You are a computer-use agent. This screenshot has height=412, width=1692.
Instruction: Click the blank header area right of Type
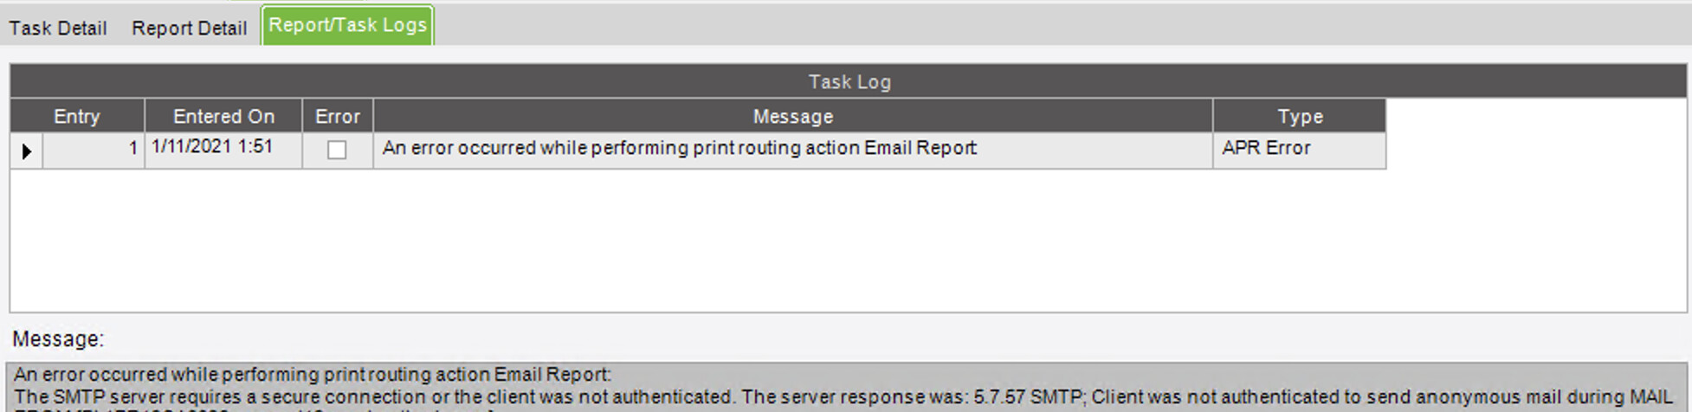click(x=1537, y=116)
